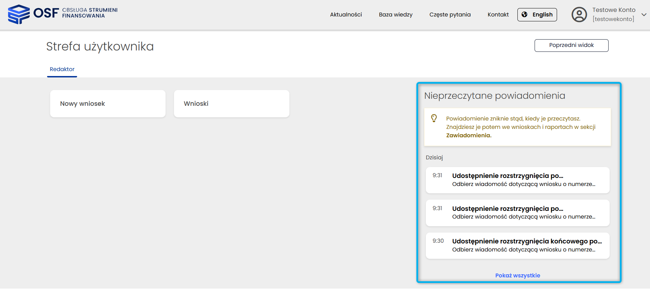Click the user avatar icon
The width and height of the screenshot is (650, 290).
[x=579, y=15]
